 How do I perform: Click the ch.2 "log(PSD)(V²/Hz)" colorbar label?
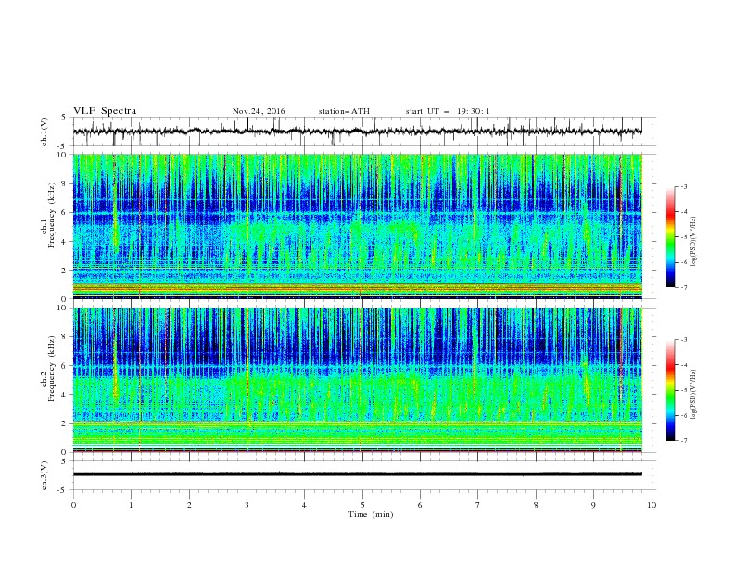(695, 395)
